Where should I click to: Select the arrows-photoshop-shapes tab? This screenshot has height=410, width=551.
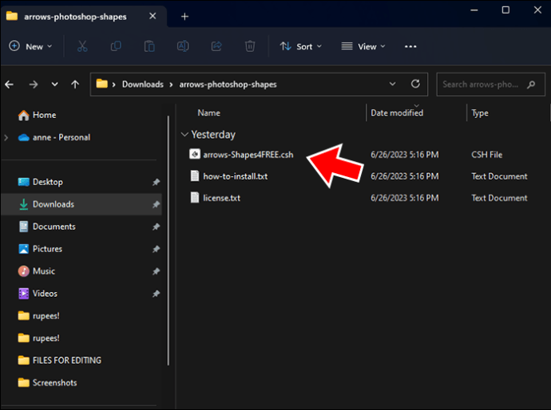(76, 17)
